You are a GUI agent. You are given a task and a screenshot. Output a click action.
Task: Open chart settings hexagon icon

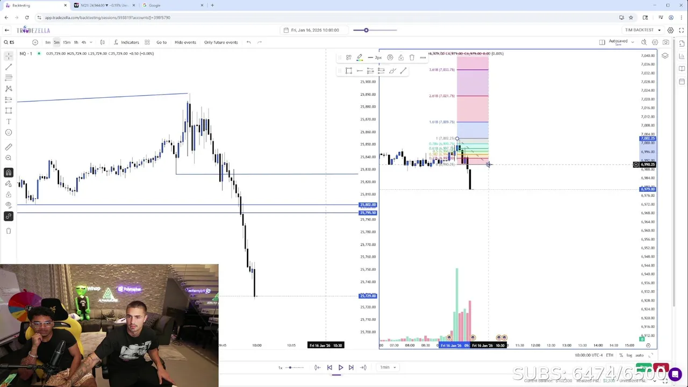(655, 42)
